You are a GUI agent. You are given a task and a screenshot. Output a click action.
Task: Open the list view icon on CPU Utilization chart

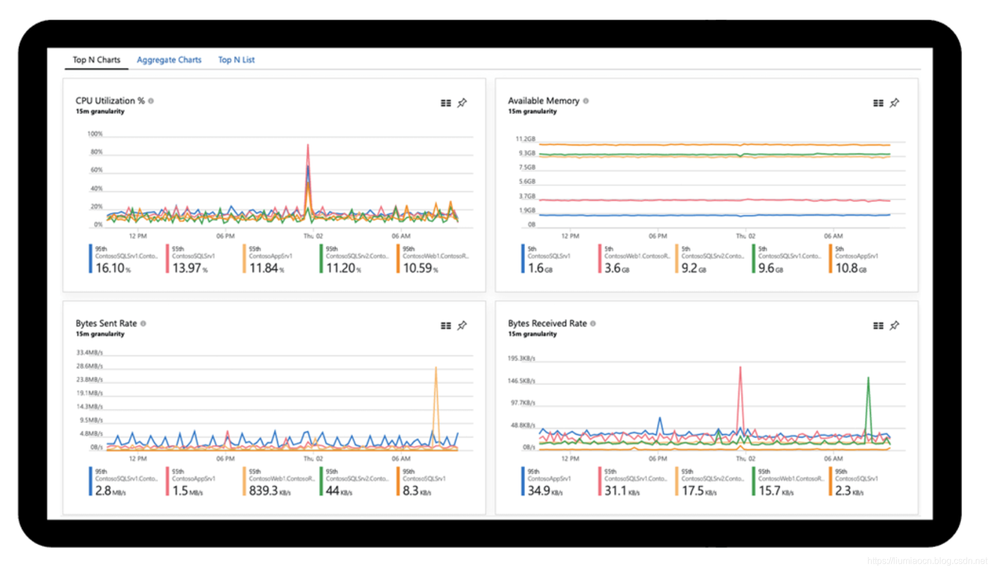tap(446, 103)
